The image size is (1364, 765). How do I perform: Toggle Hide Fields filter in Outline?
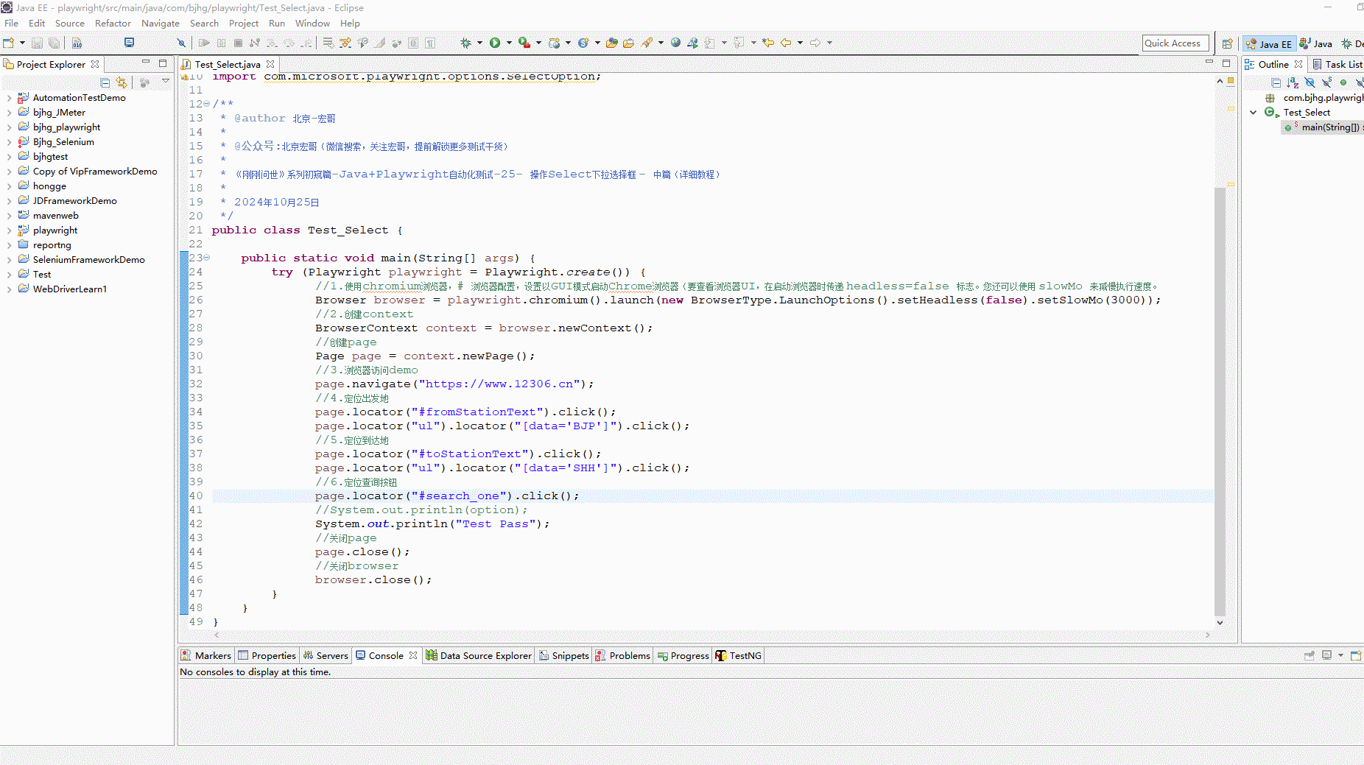(1309, 82)
